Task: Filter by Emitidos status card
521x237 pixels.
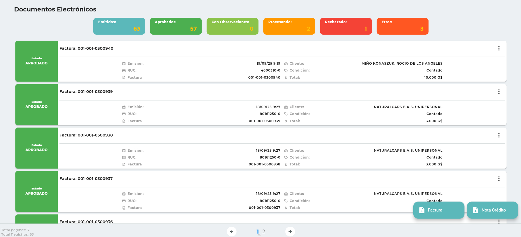Action: tap(119, 26)
